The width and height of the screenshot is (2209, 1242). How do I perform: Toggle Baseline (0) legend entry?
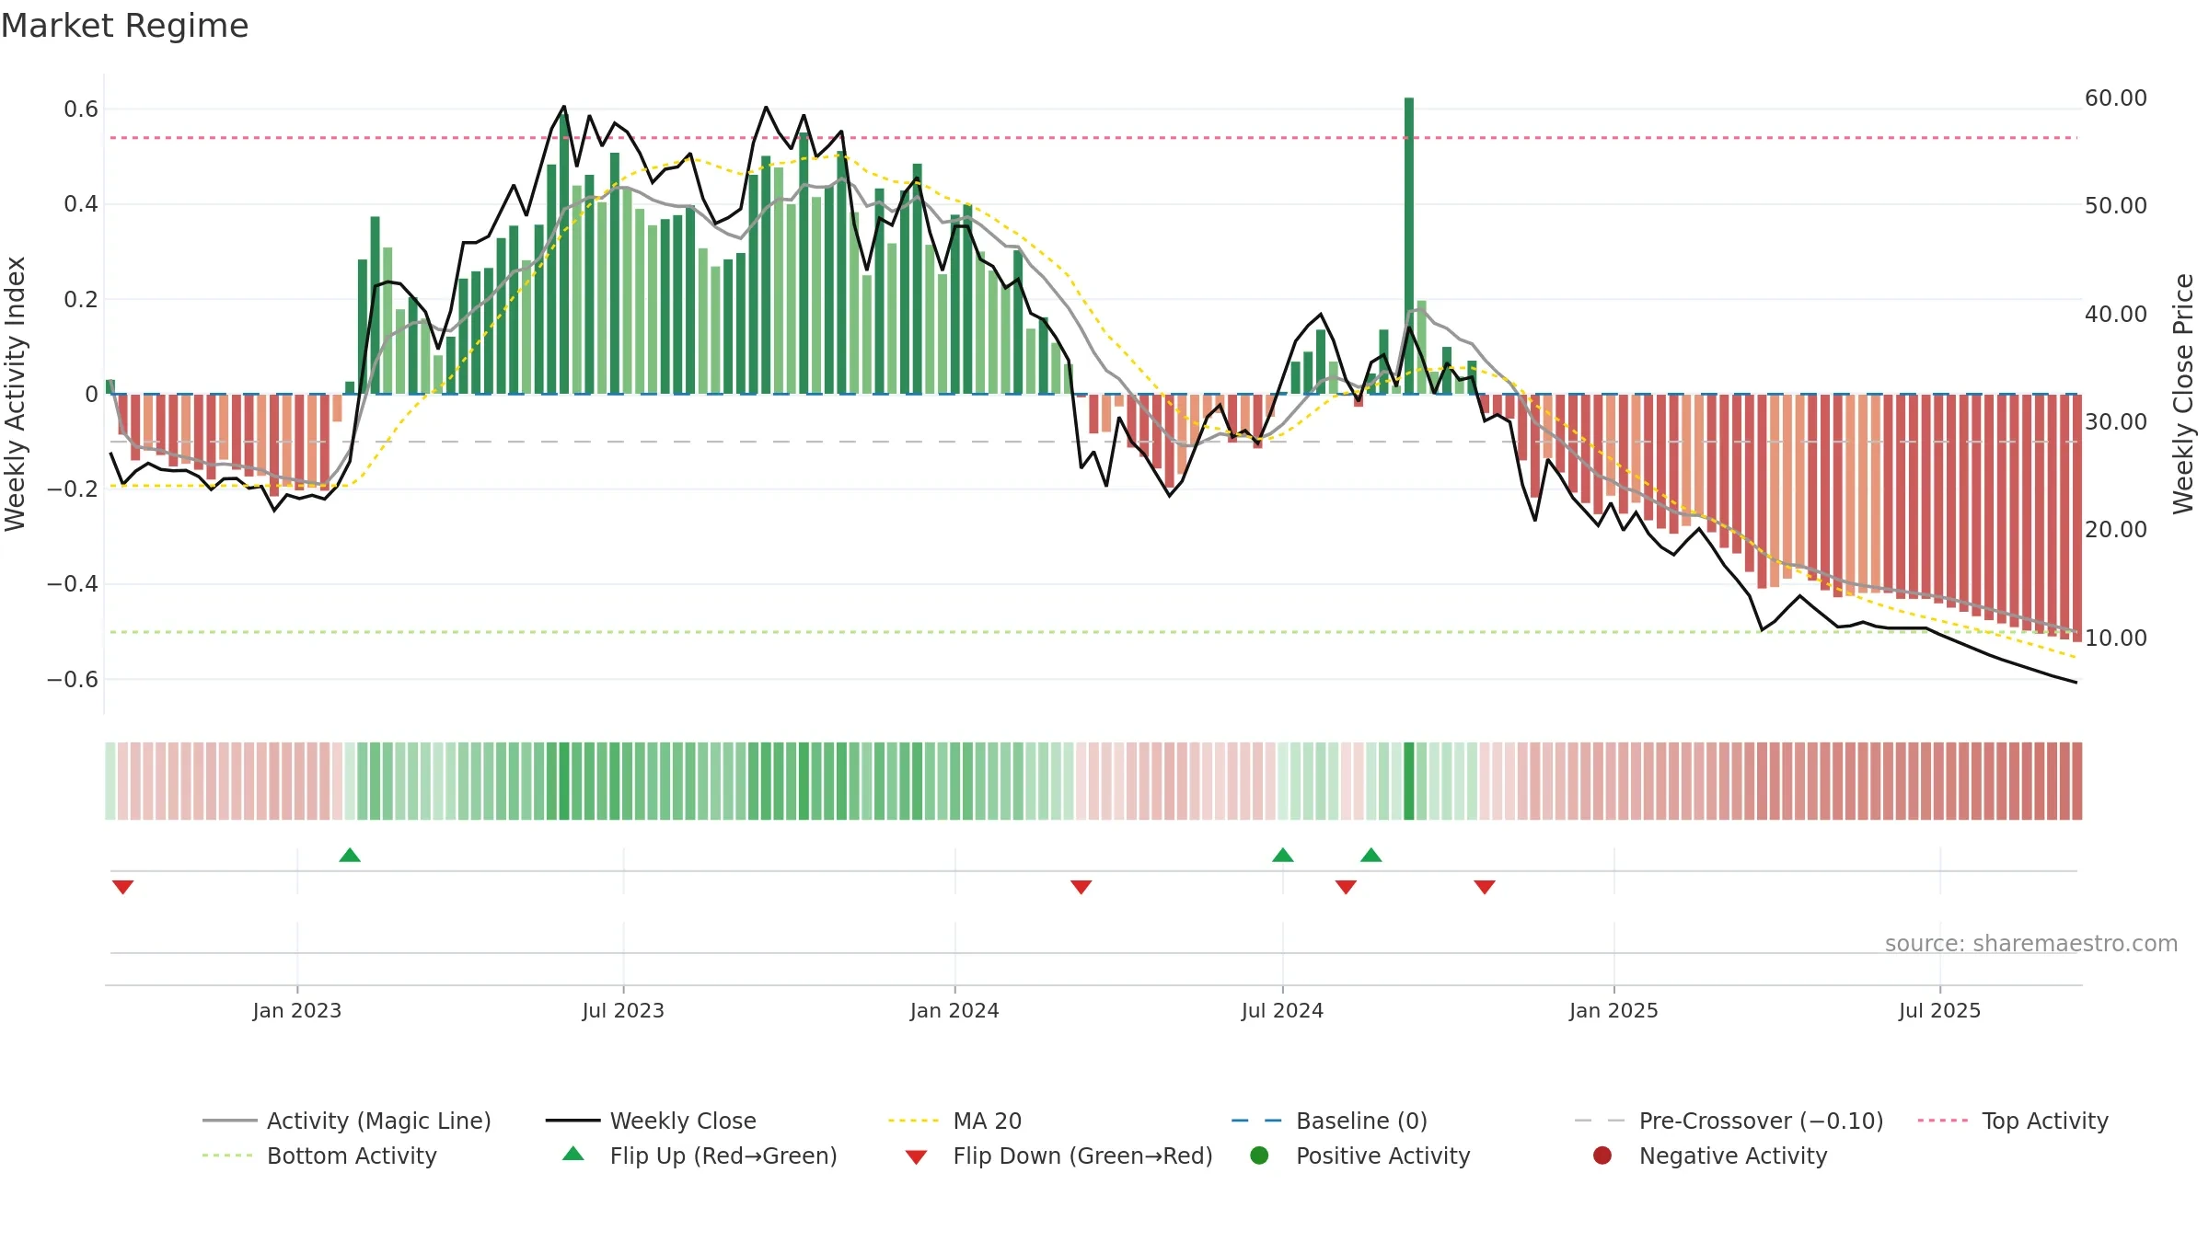(1329, 1121)
